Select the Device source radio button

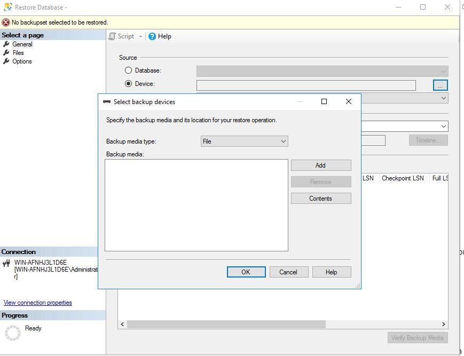point(128,84)
